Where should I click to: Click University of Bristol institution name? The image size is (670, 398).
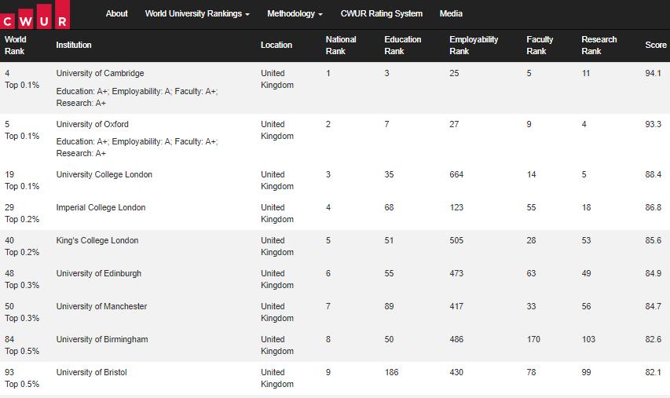coord(91,372)
